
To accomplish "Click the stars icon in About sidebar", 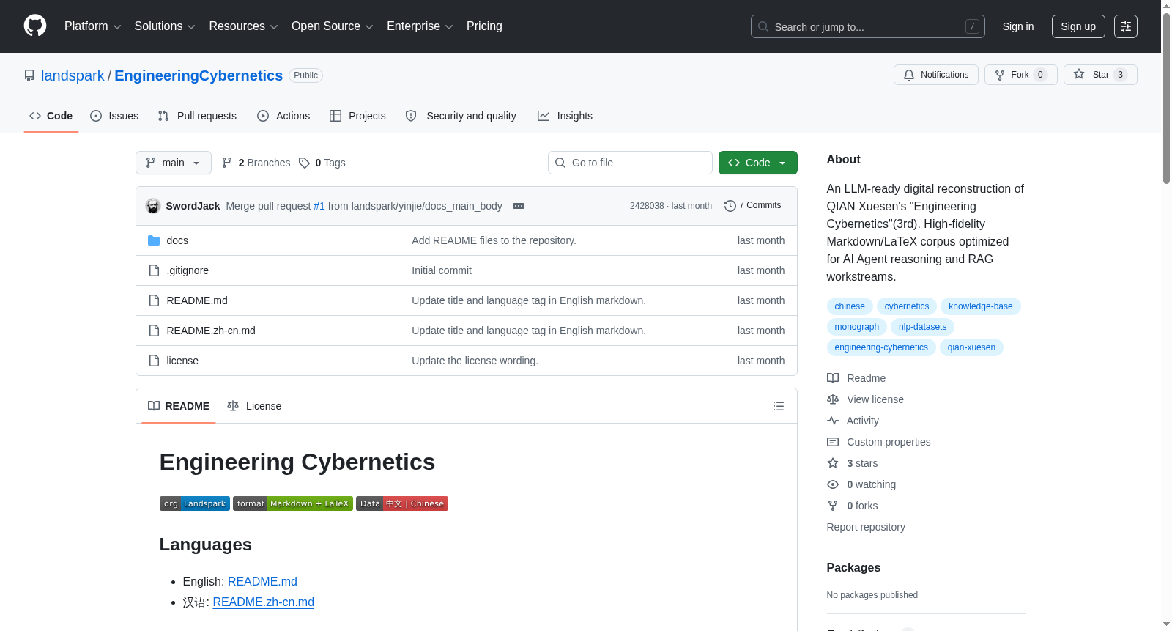I will point(833,463).
